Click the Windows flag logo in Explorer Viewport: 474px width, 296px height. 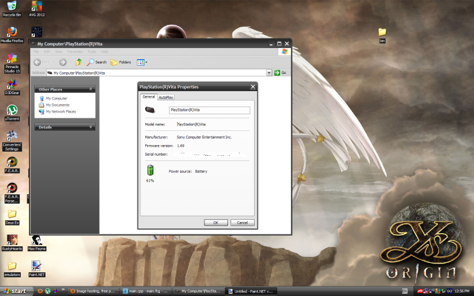pyautogui.click(x=284, y=52)
